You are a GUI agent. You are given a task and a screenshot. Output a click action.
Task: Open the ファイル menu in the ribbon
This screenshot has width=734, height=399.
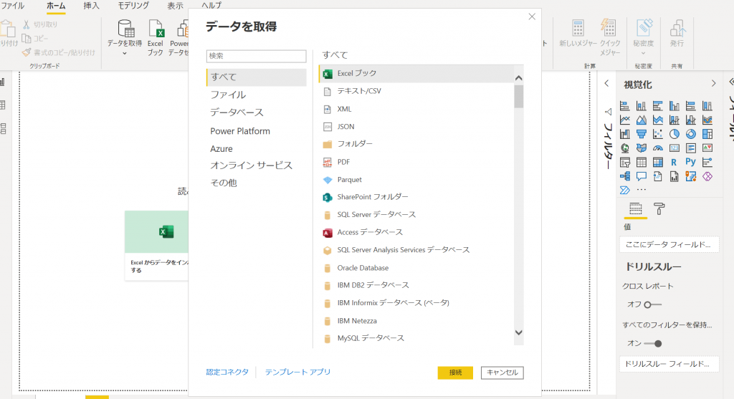coord(13,6)
